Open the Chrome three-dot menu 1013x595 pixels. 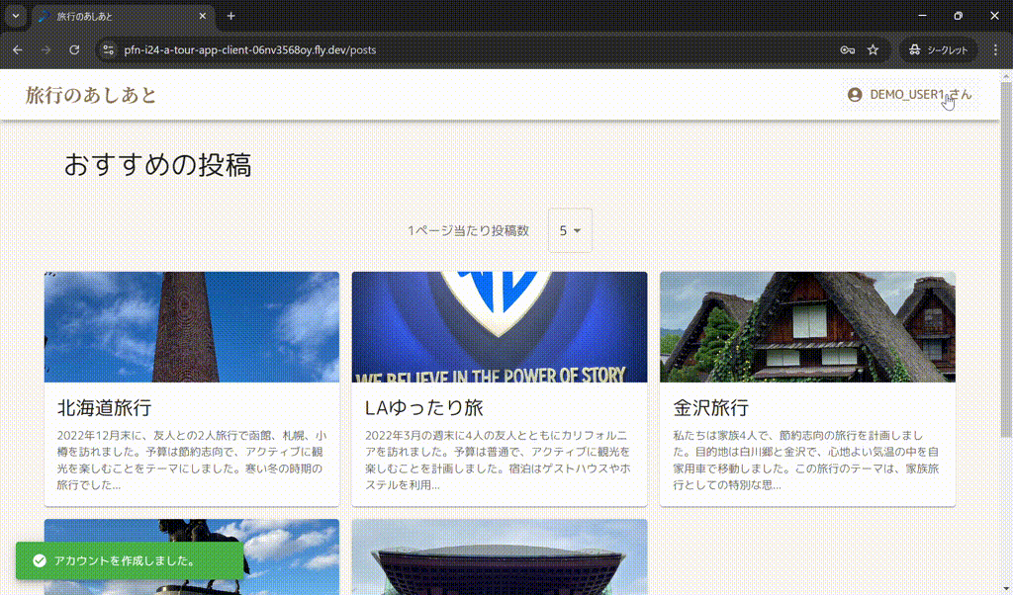click(x=995, y=49)
